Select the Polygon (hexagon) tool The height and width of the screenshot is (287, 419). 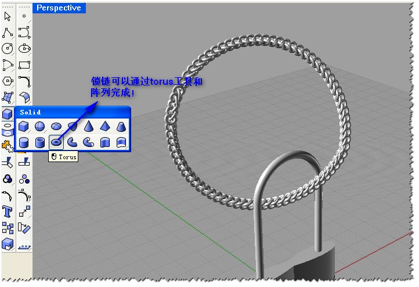[x=8, y=81]
